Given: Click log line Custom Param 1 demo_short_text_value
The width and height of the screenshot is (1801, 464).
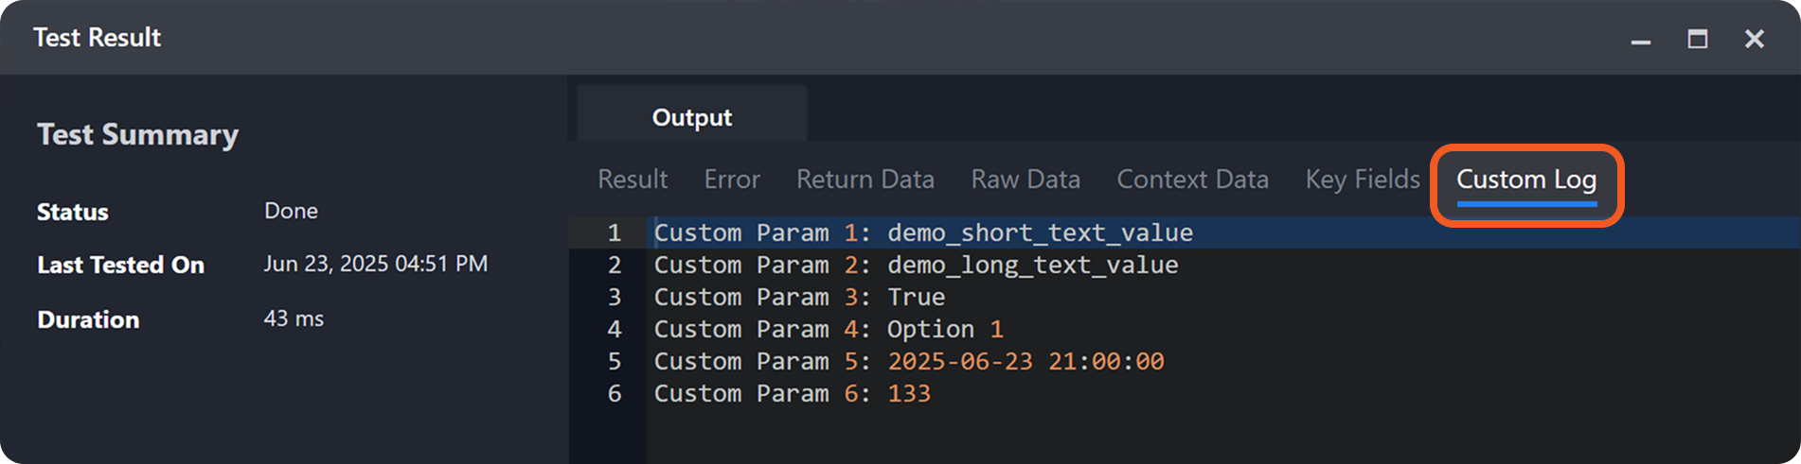Looking at the screenshot, I should (x=922, y=233).
